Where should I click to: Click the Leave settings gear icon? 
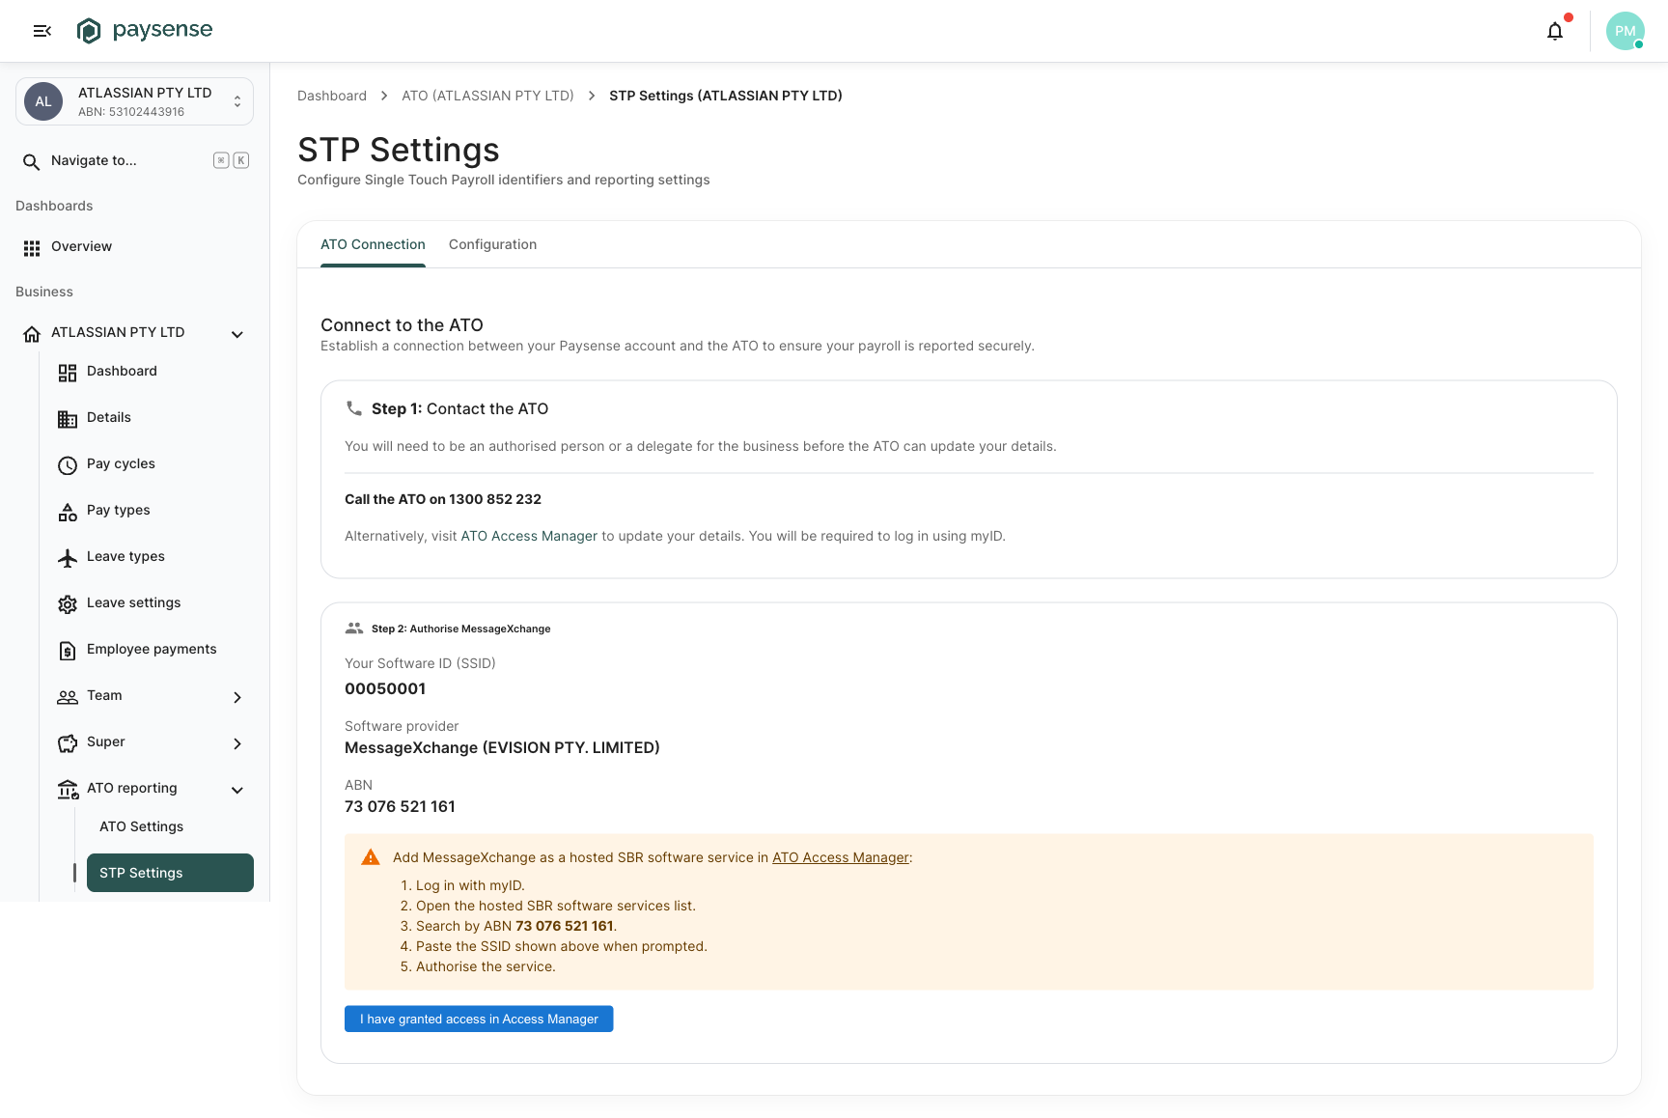pos(68,604)
